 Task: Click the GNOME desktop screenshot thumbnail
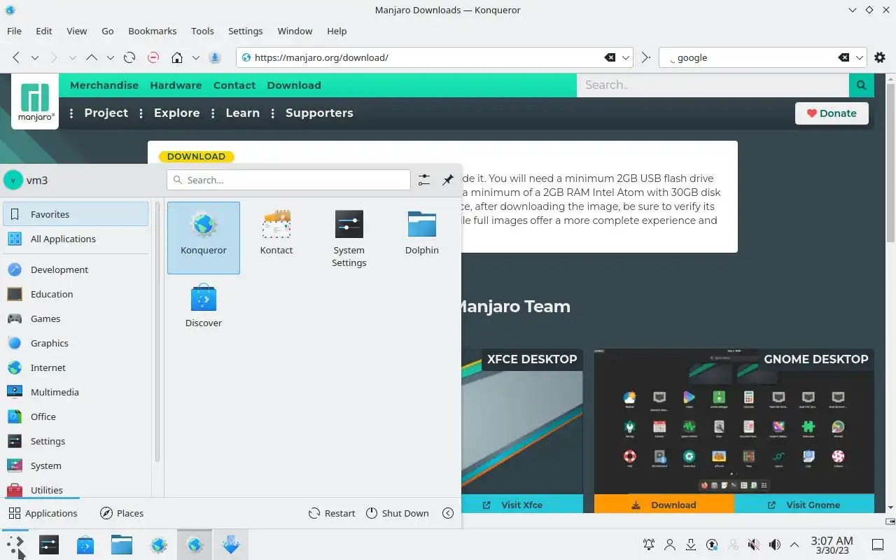tap(734, 422)
